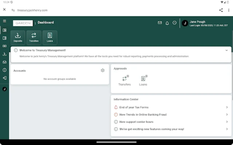Click the logout icon in left sidebar

(4, 78)
